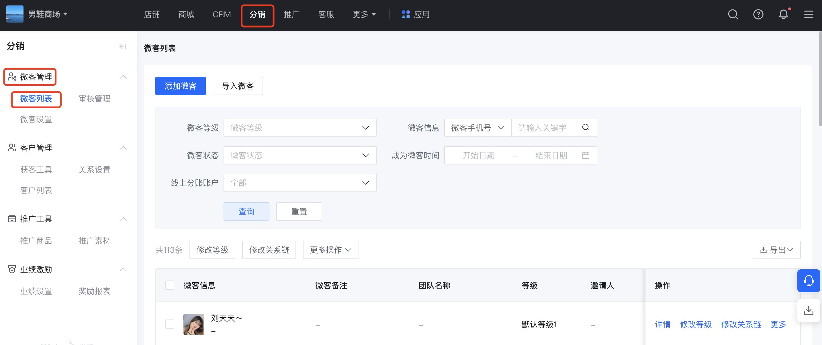Click the 修改等级 batch button
This screenshot has width=822, height=345.
point(212,250)
